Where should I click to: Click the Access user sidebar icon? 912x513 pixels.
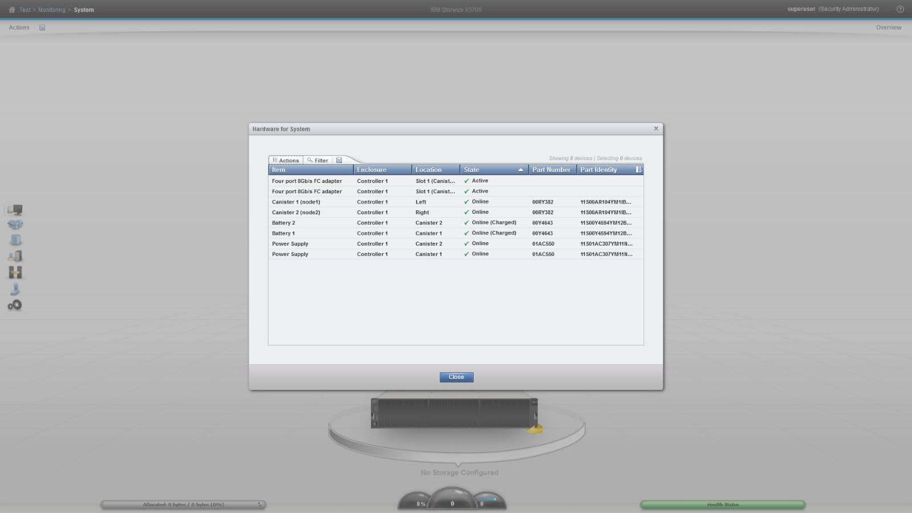pos(15,289)
